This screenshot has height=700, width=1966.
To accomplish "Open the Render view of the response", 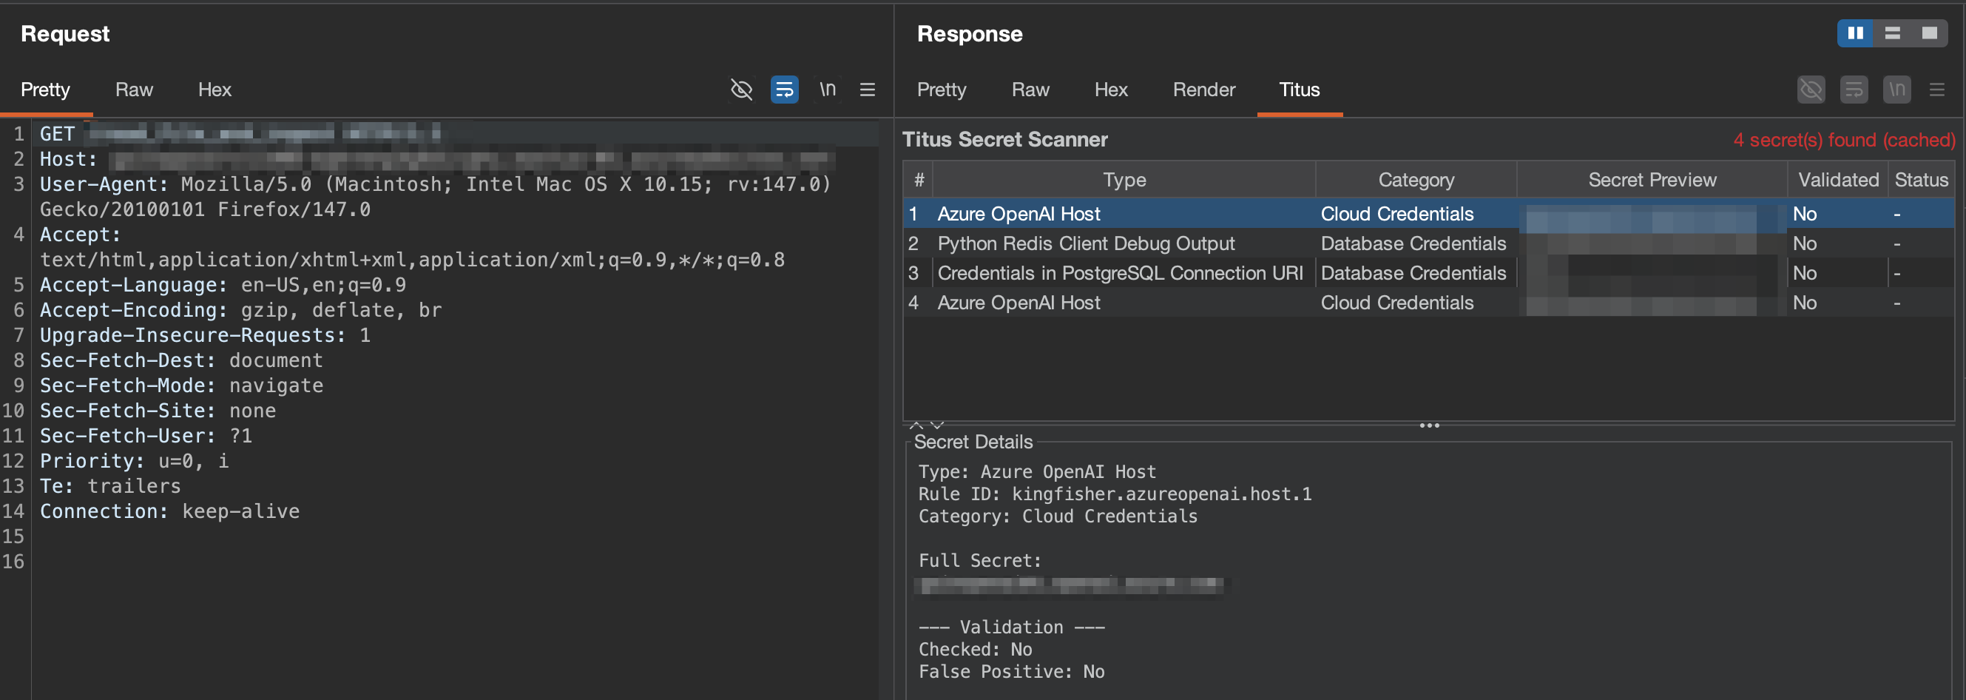I will coord(1203,90).
